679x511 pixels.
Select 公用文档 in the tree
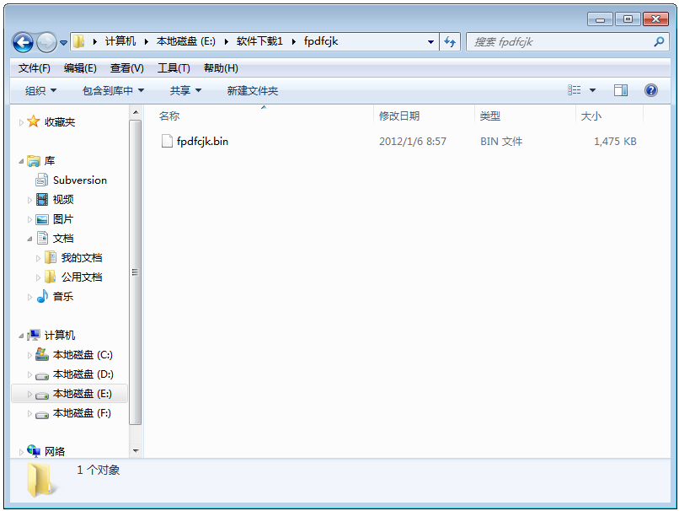click(x=82, y=277)
